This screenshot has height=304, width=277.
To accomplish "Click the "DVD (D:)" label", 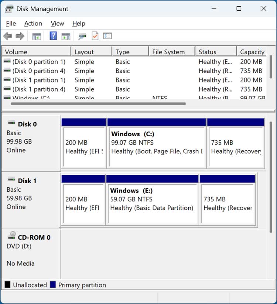I will (19, 246).
